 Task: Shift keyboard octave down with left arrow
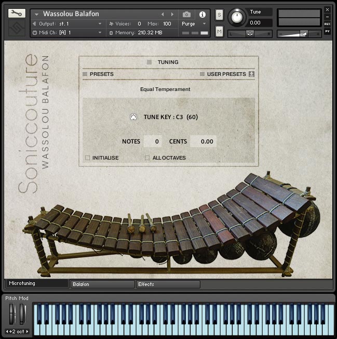7,331
